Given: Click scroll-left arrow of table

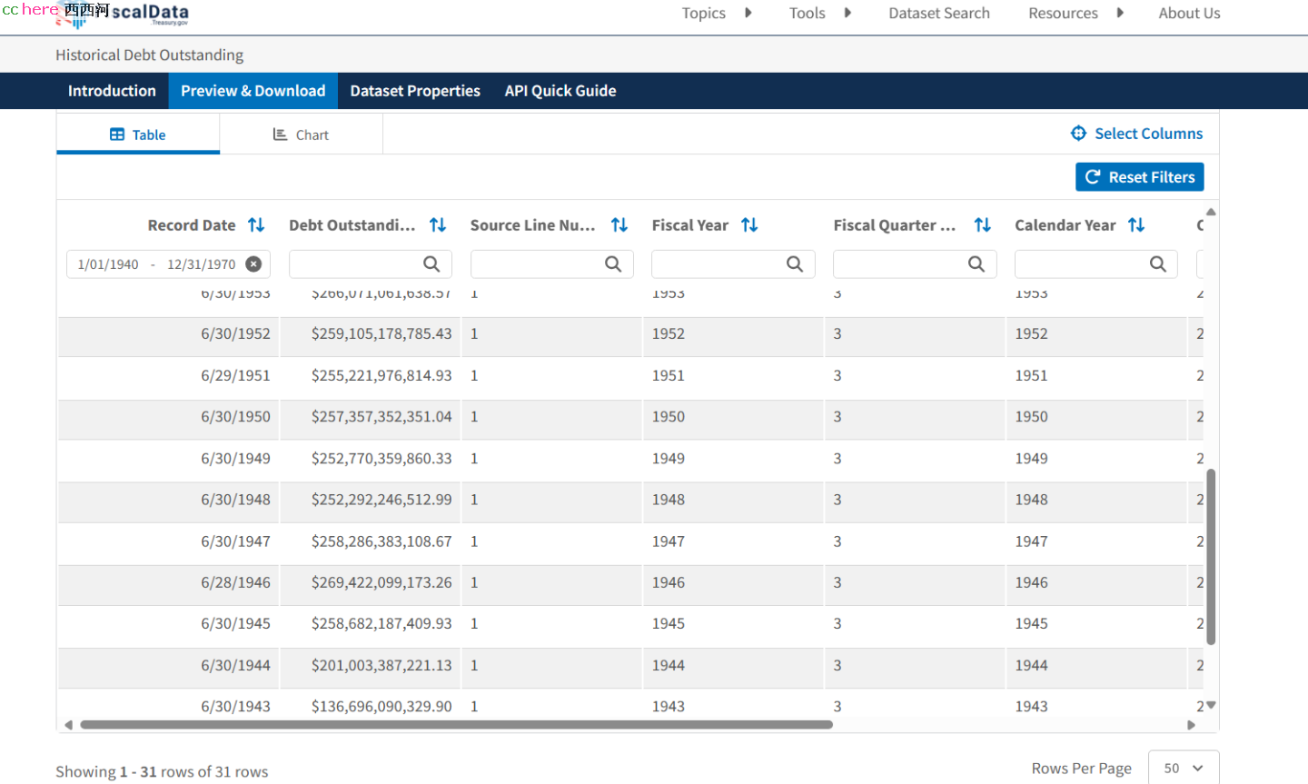Looking at the screenshot, I should pos(68,725).
